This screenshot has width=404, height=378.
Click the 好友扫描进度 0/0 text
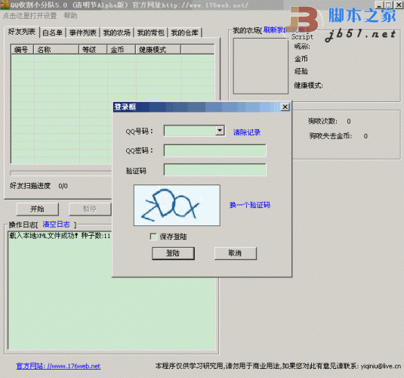[x=39, y=186]
